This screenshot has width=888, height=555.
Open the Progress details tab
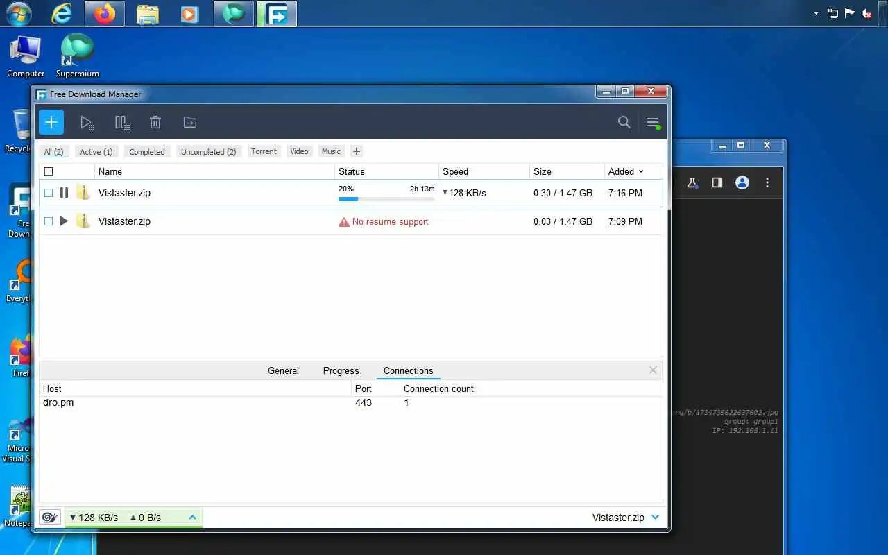pyautogui.click(x=341, y=370)
